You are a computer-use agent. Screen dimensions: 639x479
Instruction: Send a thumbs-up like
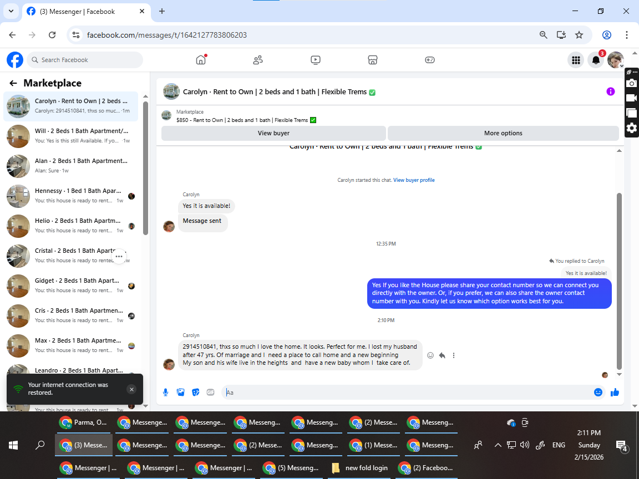[615, 393]
